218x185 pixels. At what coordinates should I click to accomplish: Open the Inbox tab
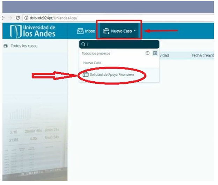coord(86,31)
